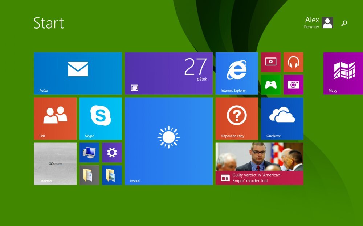The width and height of the screenshot is (363, 226).
Task: Open the Camera tile
Action: click(293, 85)
